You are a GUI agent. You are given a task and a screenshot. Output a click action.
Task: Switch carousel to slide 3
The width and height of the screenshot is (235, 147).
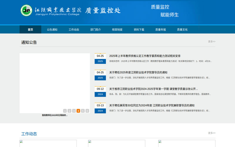(74, 111)
